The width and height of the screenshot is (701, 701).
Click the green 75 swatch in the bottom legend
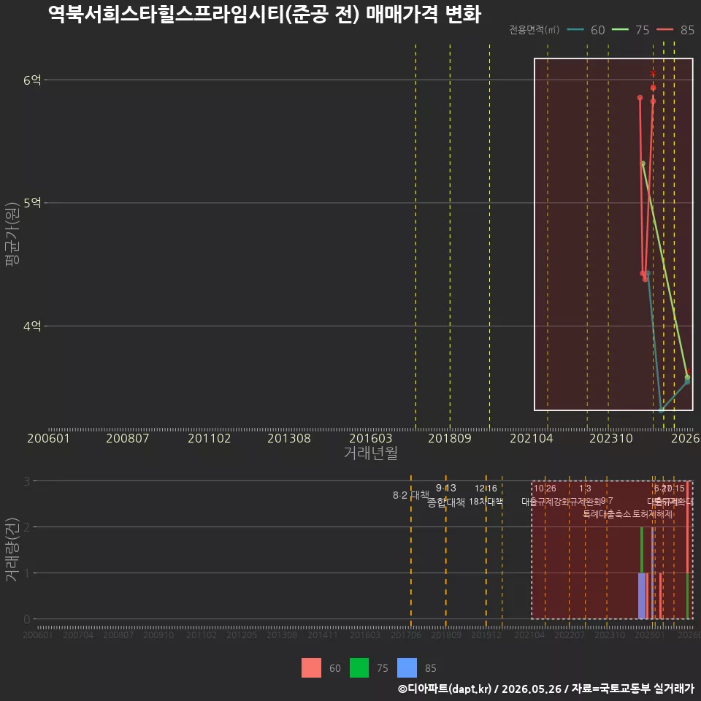(x=359, y=668)
